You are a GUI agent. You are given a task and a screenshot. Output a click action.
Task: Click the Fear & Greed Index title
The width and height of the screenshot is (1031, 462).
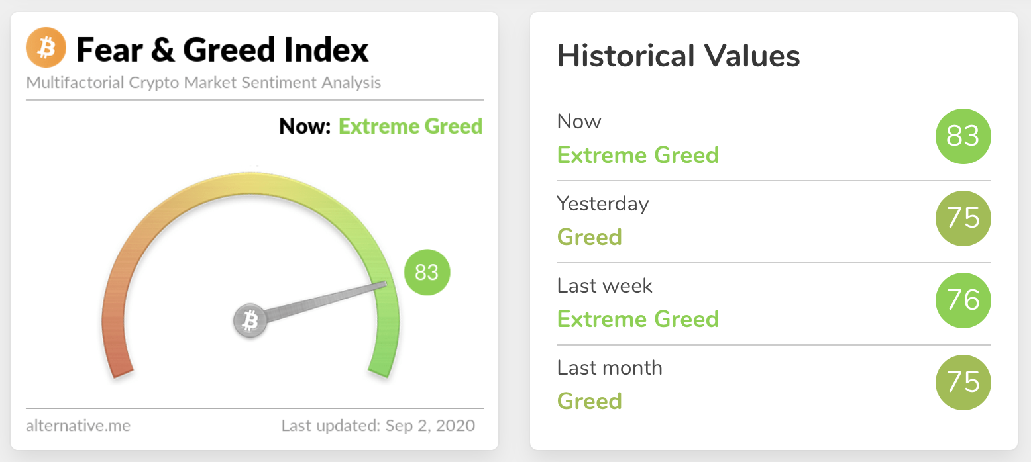pyautogui.click(x=223, y=50)
